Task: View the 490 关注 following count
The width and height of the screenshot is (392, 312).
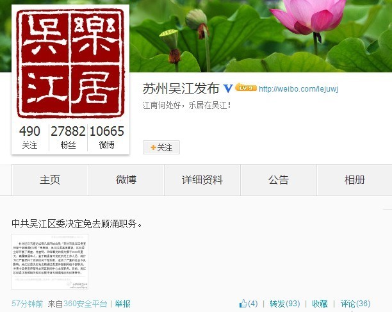Action: [x=29, y=137]
